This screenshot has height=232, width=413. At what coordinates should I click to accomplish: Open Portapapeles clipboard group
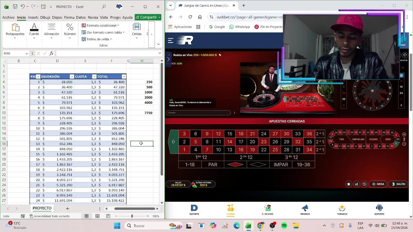coord(15,31)
